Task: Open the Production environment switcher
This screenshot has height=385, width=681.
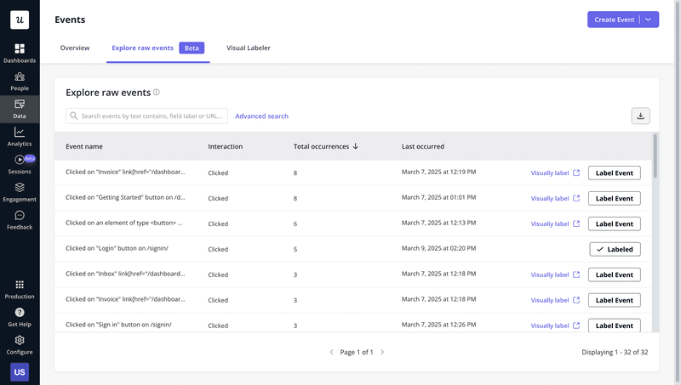Action: [x=20, y=289]
